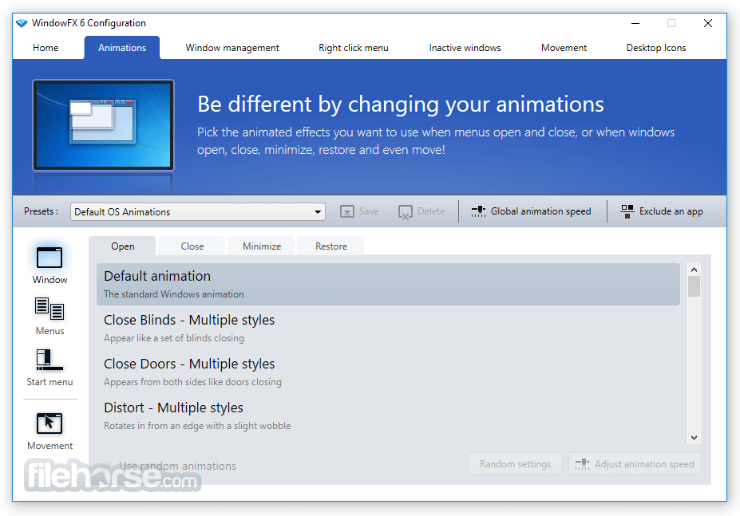Choose the Start menu animations icon
The width and height of the screenshot is (740, 516).
pos(49,360)
